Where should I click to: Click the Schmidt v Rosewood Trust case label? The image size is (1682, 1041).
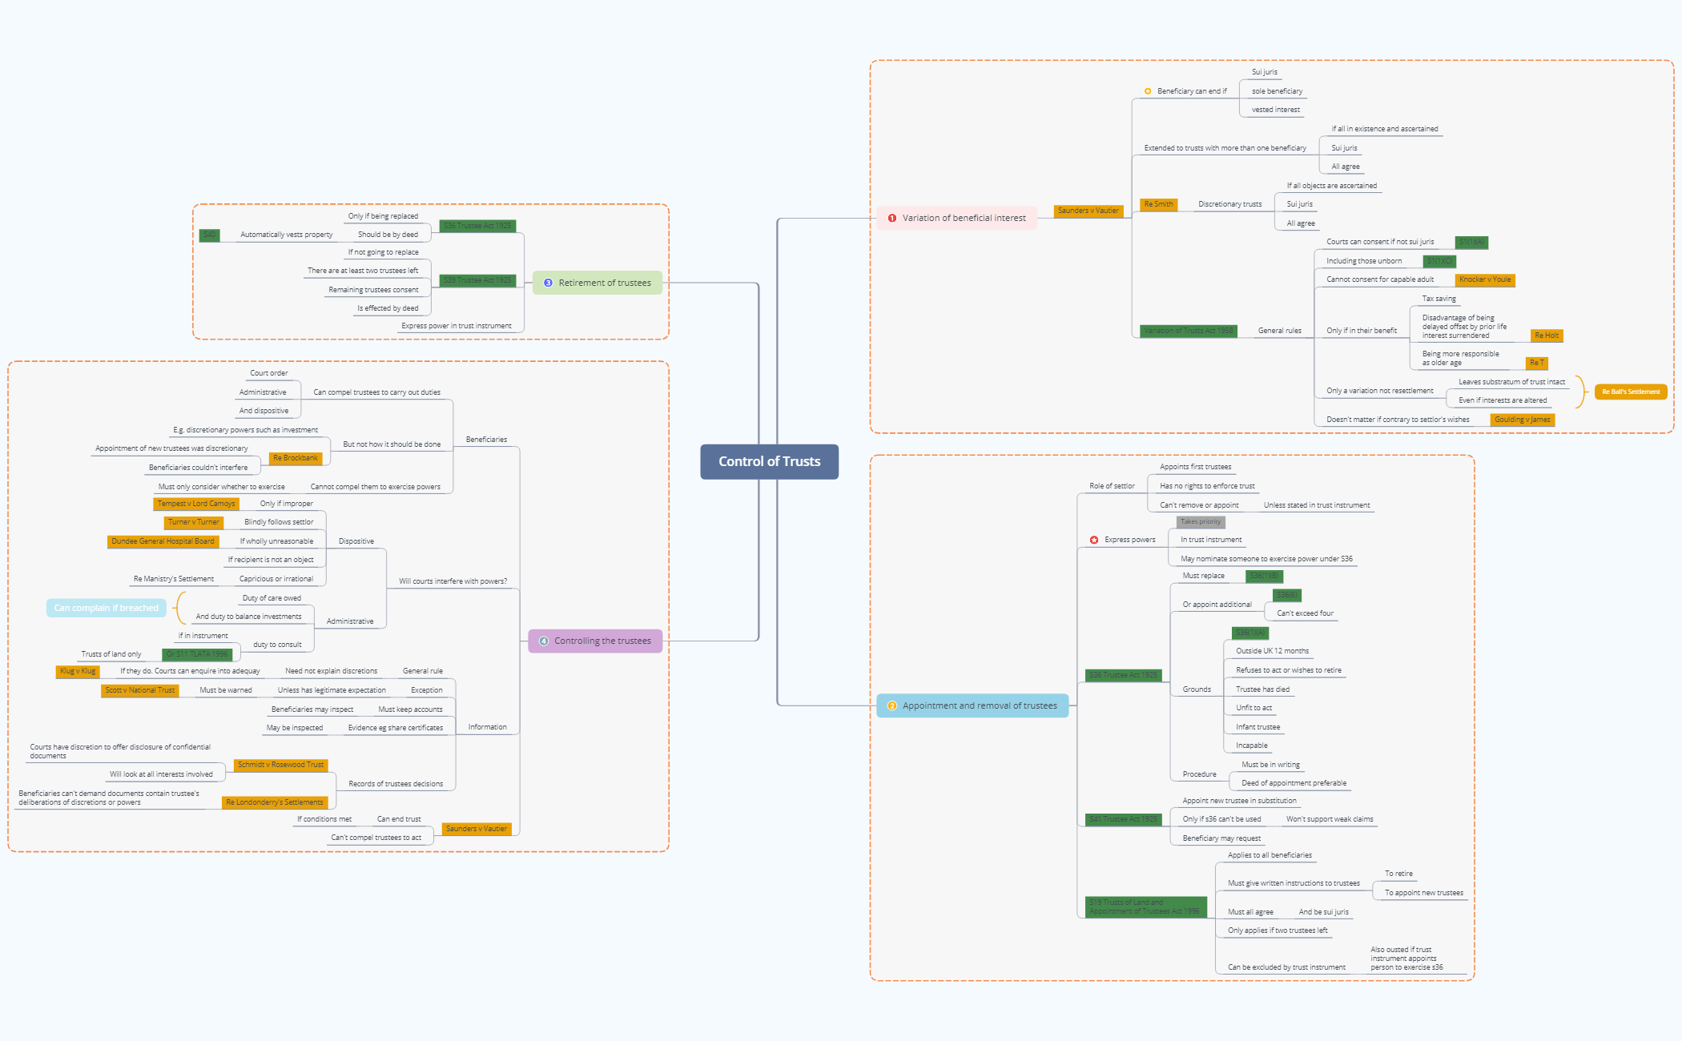(x=280, y=765)
